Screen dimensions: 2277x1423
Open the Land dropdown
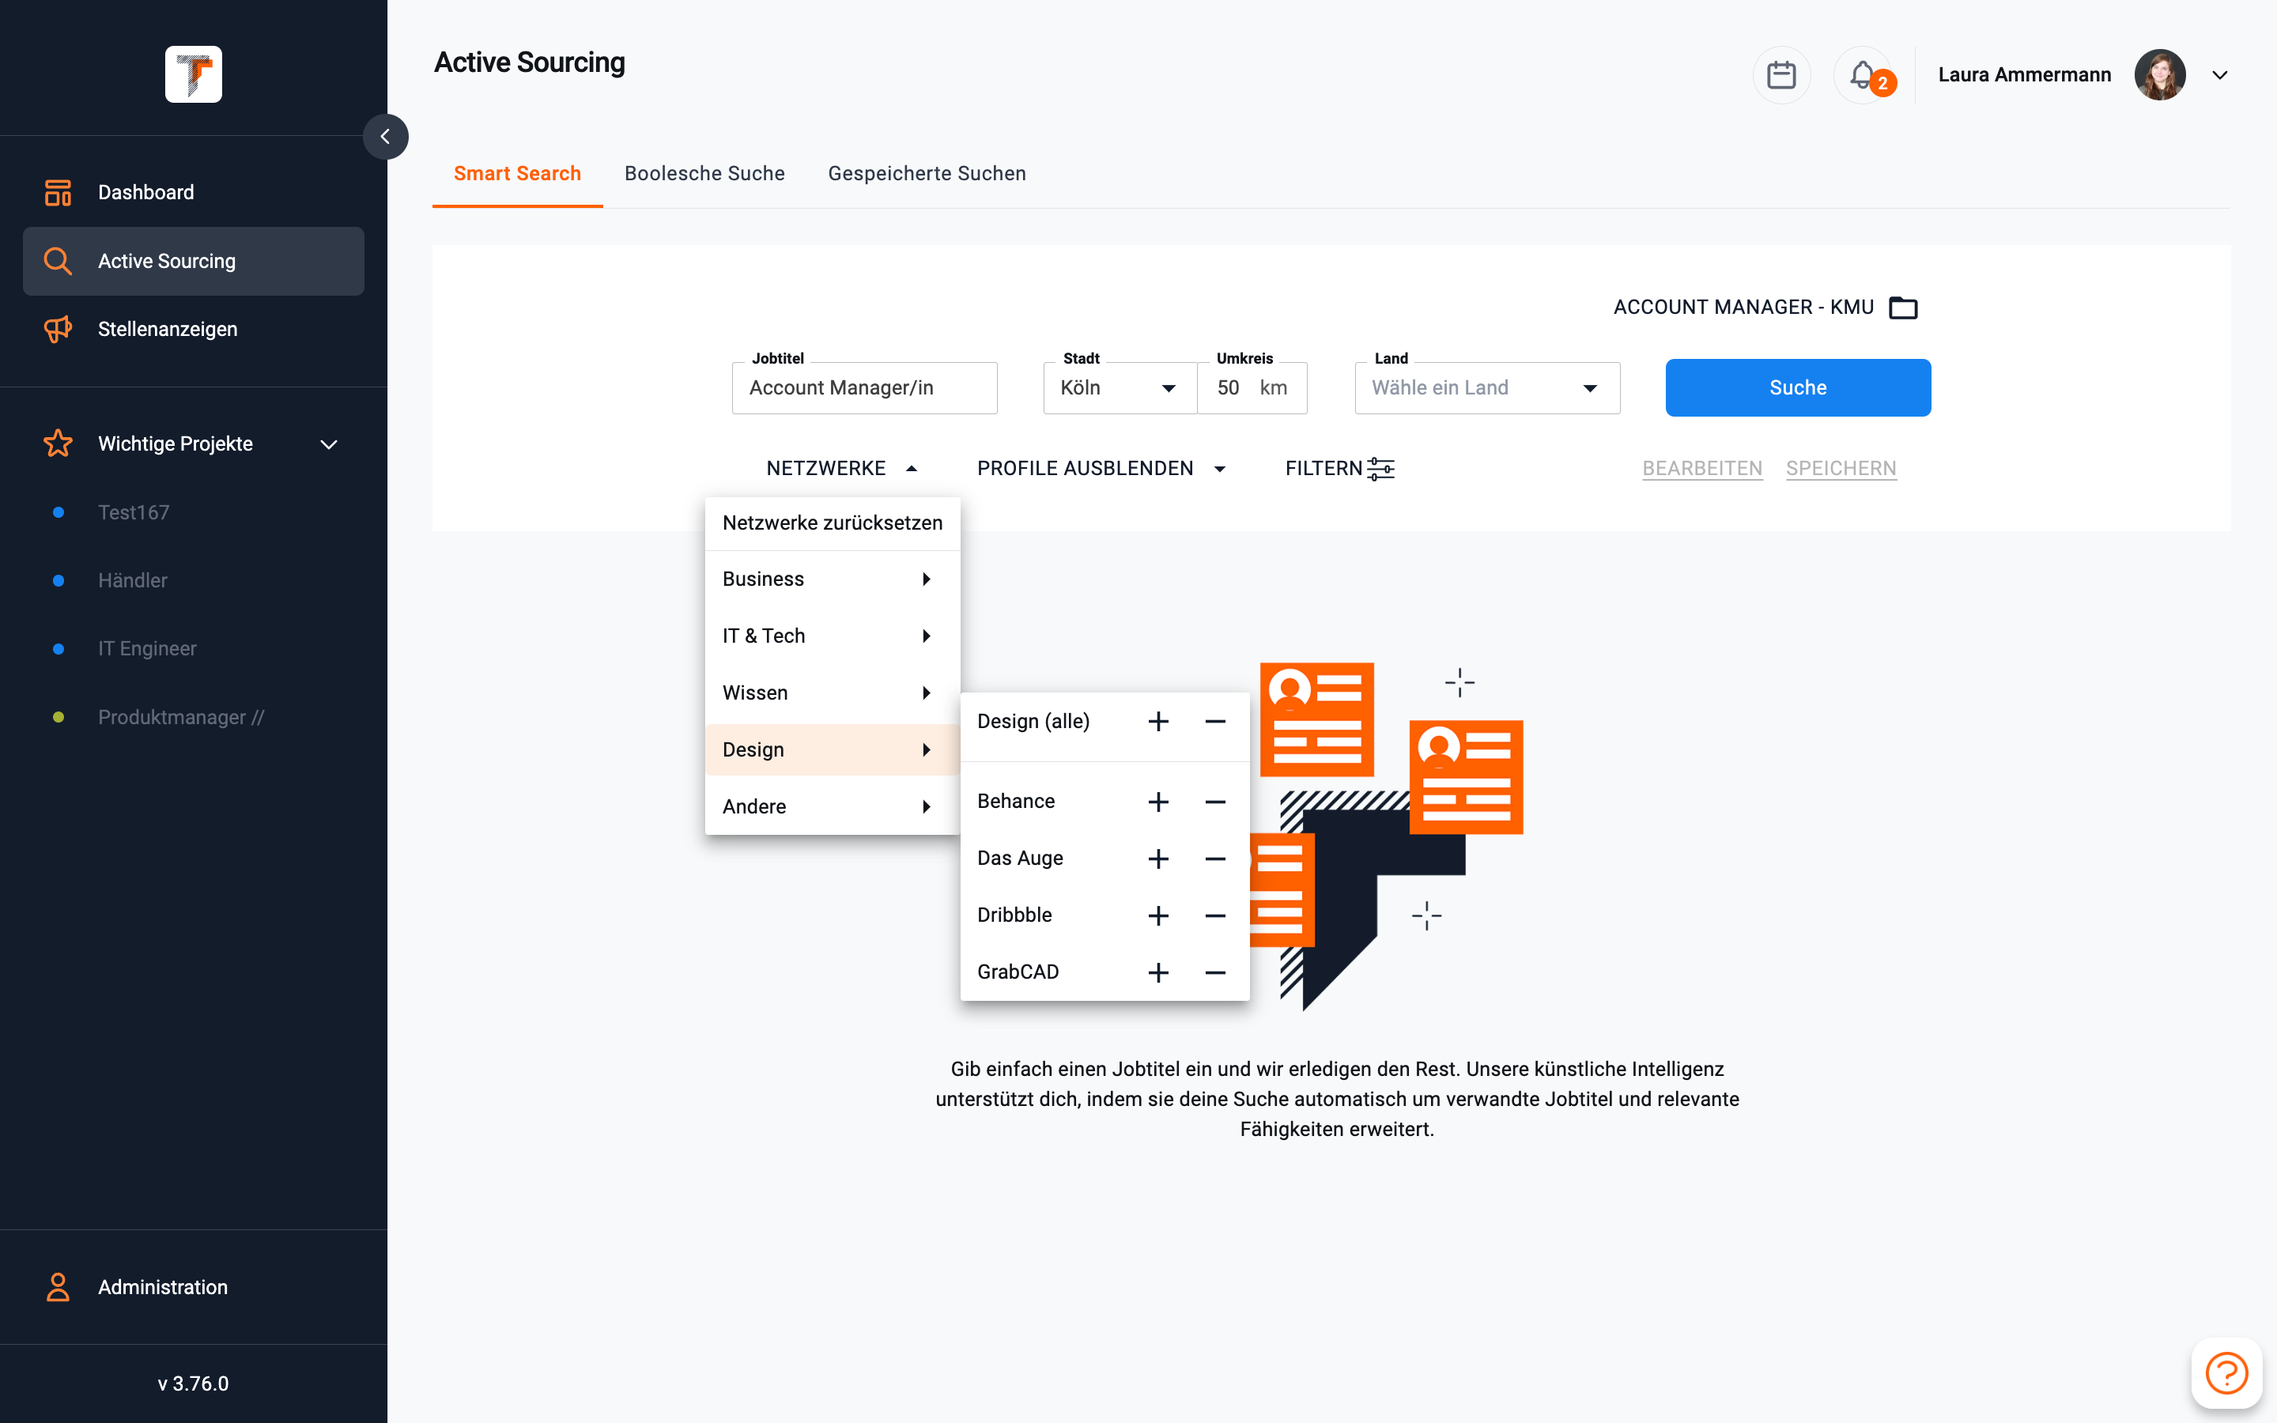[1486, 387]
